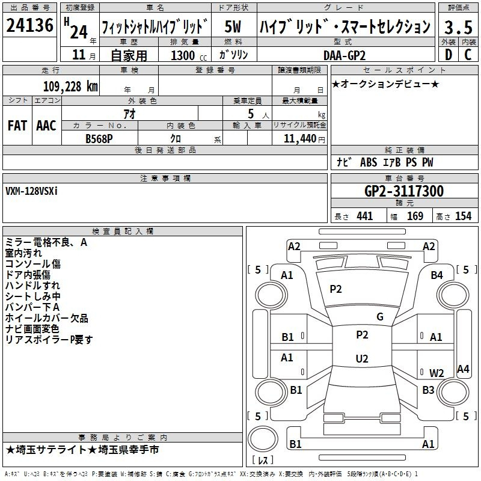Click the lot number 24136
The width and height of the screenshot is (481, 481).
click(30, 26)
